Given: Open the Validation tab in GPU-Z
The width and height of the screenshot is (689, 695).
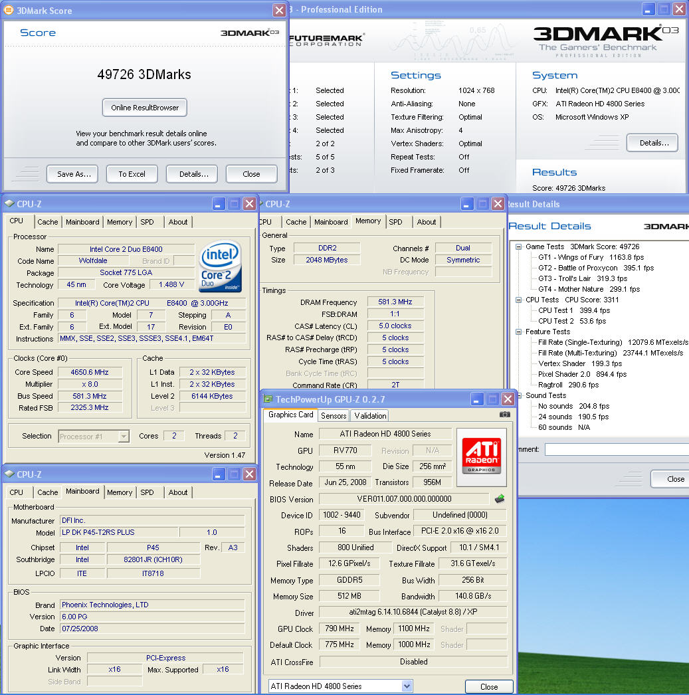Looking at the screenshot, I should point(370,416).
